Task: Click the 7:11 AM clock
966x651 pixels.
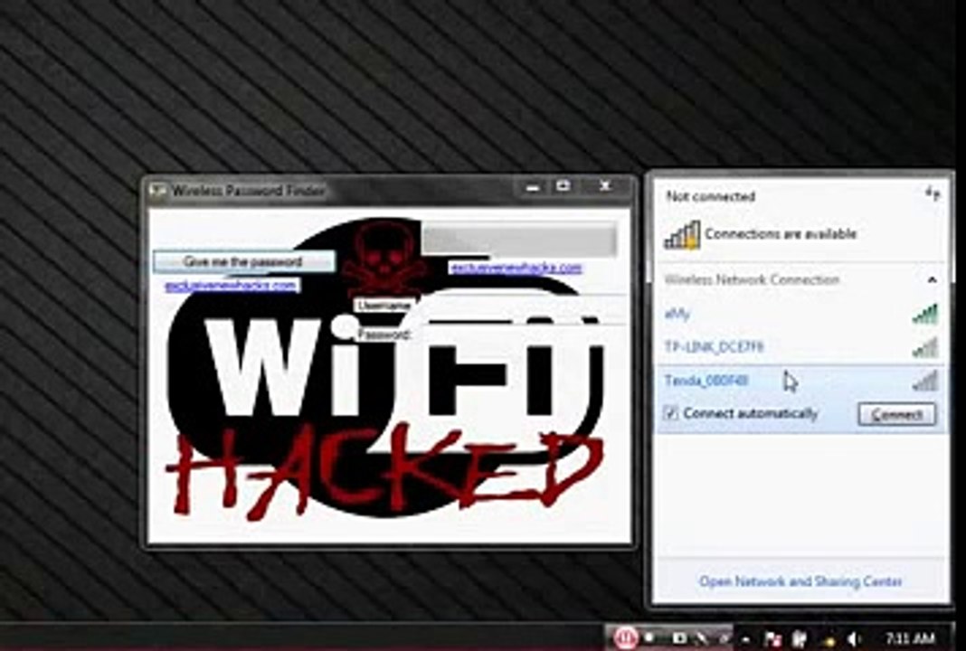Action: [x=910, y=638]
